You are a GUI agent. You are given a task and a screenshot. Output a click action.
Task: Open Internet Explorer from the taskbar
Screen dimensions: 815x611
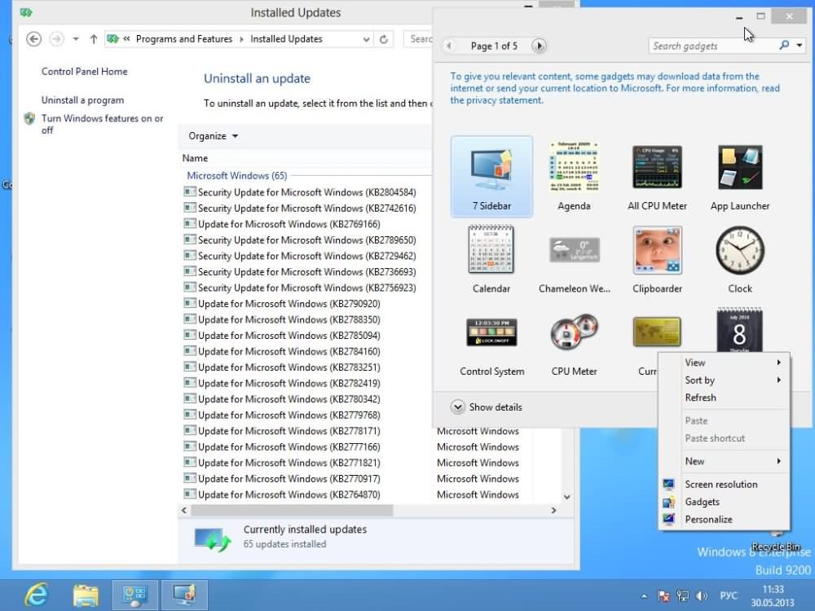[x=34, y=595]
